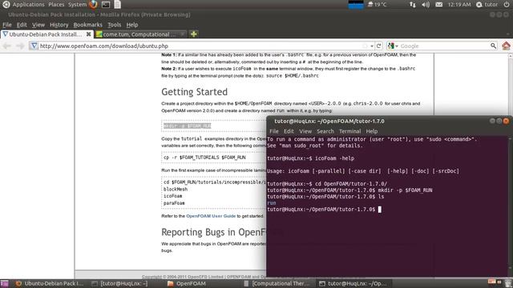Screen dimensions: 513x288
Task: Go back in Firefox history
Action: click(7, 46)
